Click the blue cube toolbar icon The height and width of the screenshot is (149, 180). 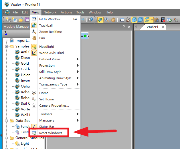click(140, 20)
